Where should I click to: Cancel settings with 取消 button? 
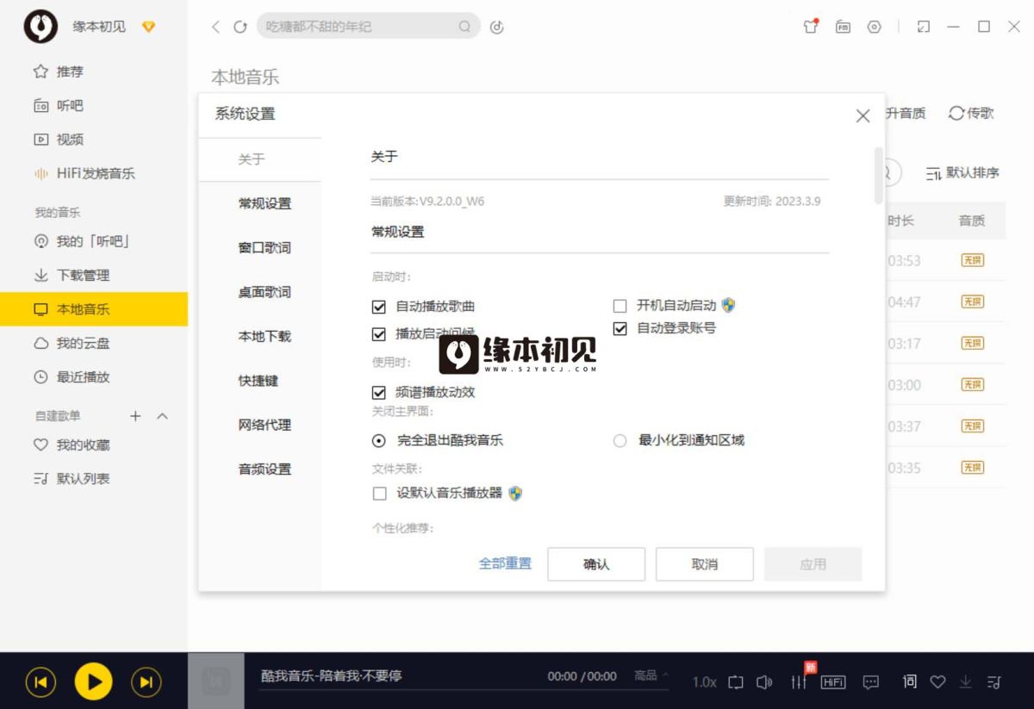[705, 564]
